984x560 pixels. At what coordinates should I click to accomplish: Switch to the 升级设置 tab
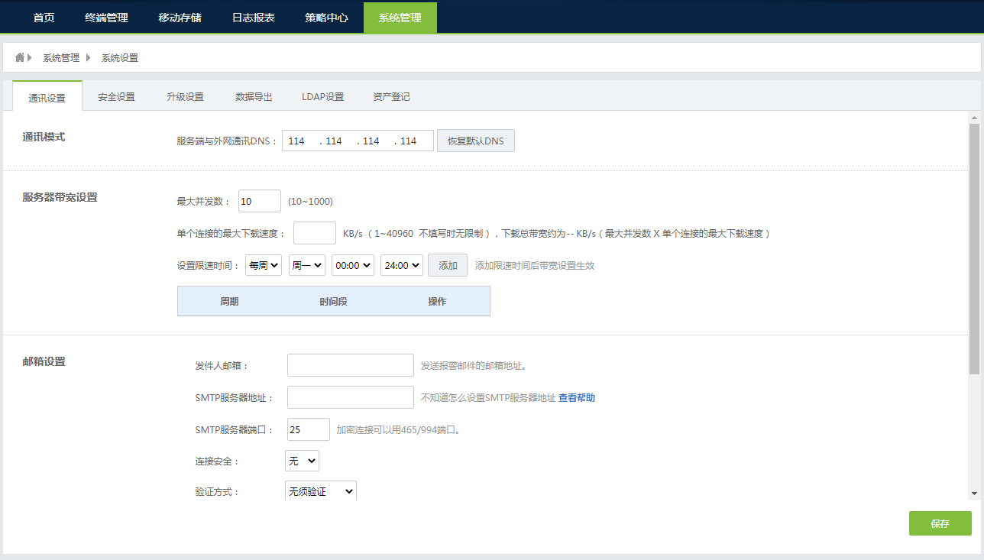(185, 97)
